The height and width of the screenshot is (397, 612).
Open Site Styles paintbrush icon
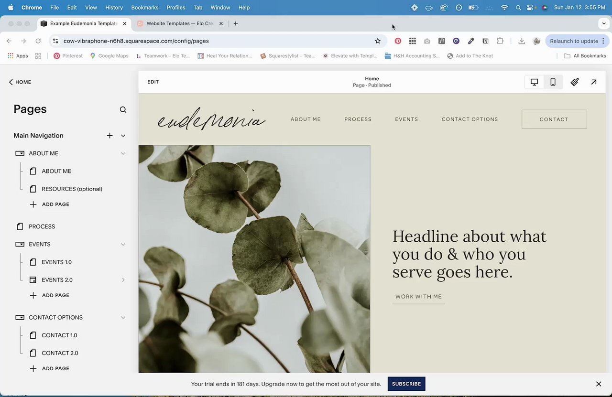575,82
